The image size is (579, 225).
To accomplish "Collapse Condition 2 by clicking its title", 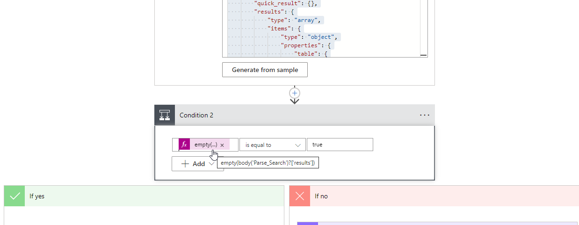I will tap(196, 115).
